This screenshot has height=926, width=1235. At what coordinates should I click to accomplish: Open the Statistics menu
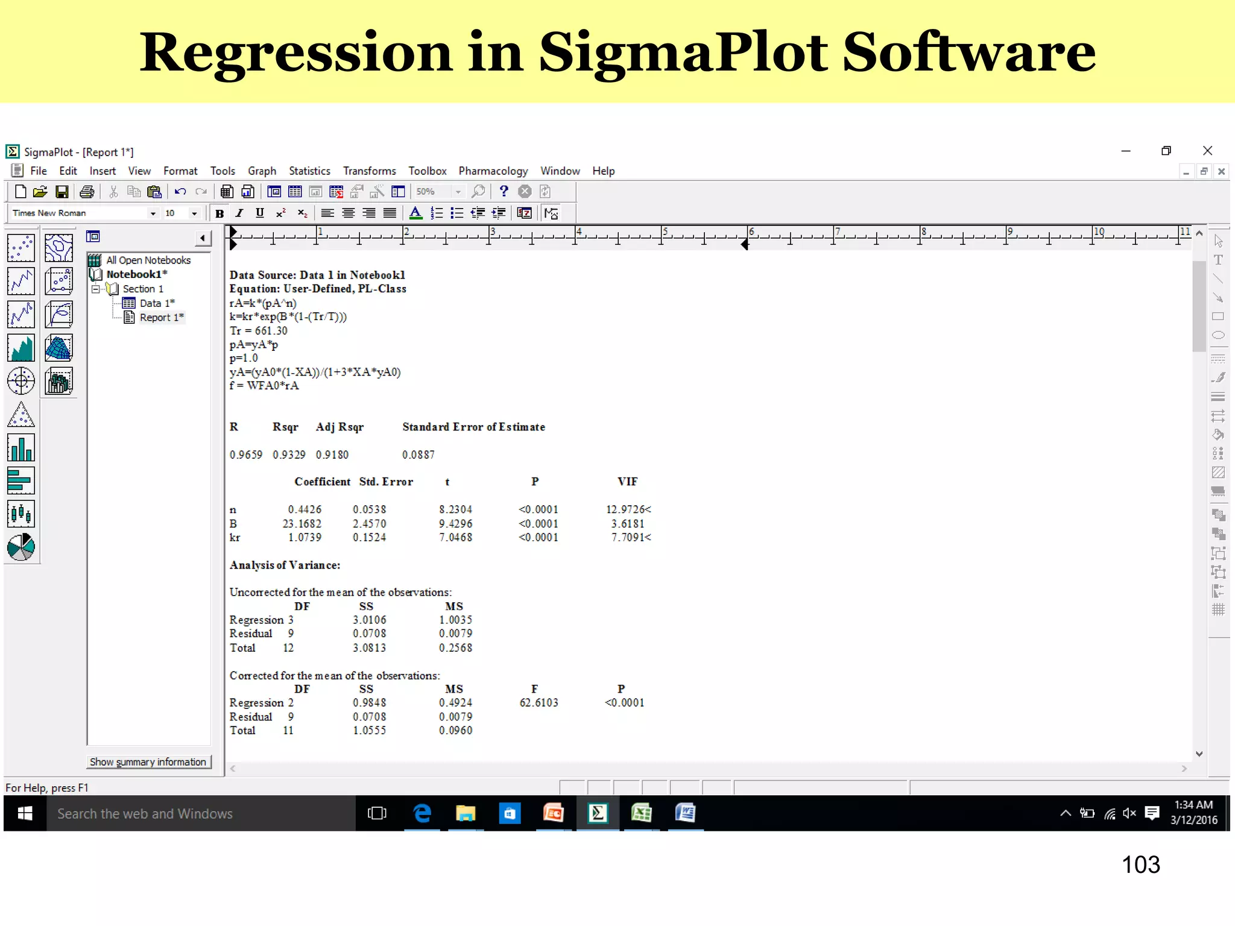[309, 171]
